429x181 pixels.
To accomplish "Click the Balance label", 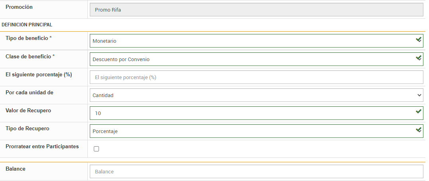I will click(16, 169).
